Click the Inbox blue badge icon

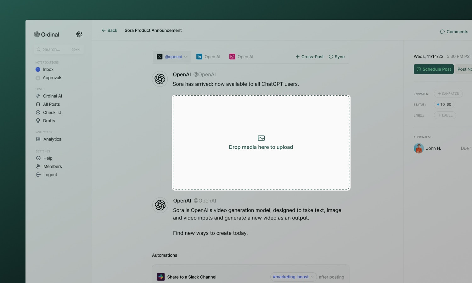38,69
